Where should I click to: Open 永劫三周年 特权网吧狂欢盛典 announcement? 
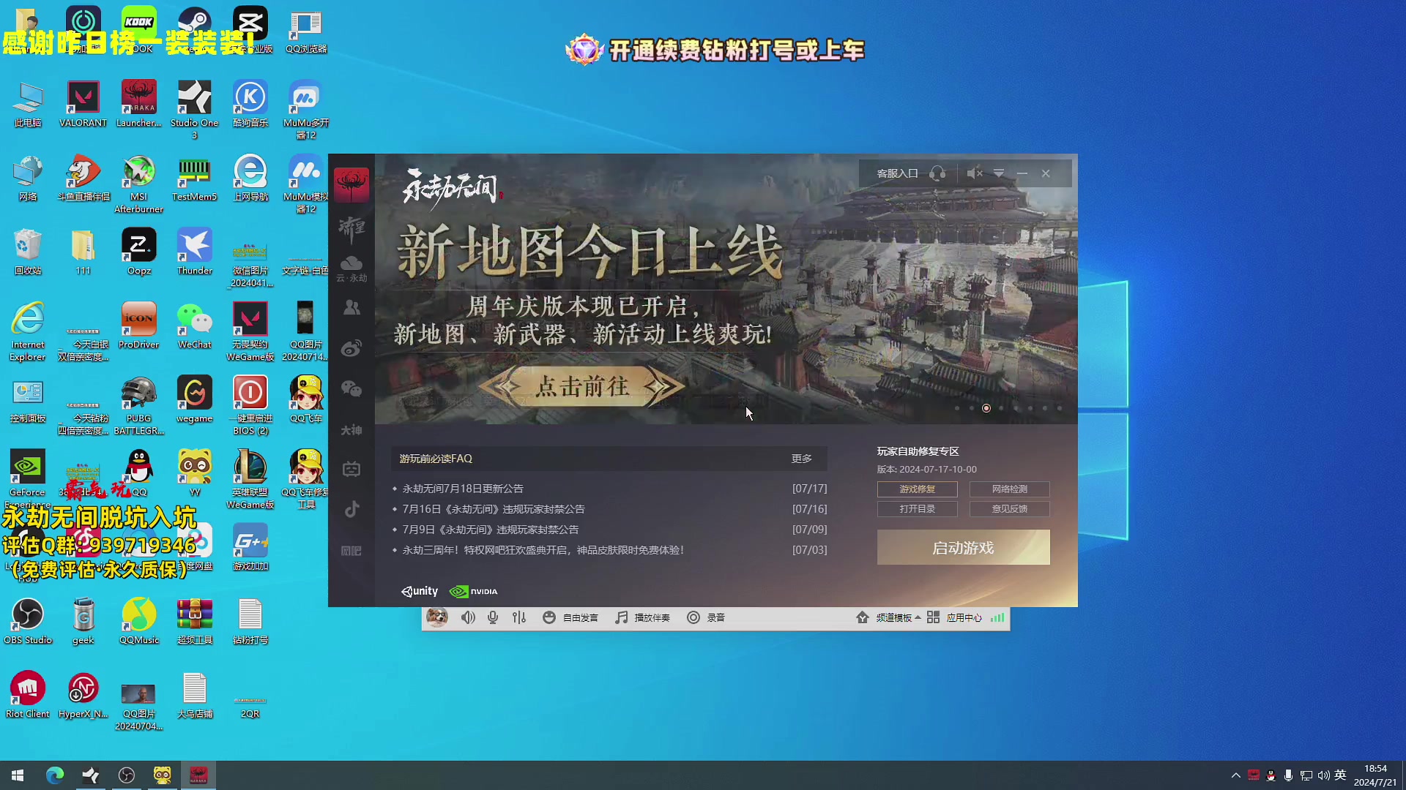click(x=543, y=550)
